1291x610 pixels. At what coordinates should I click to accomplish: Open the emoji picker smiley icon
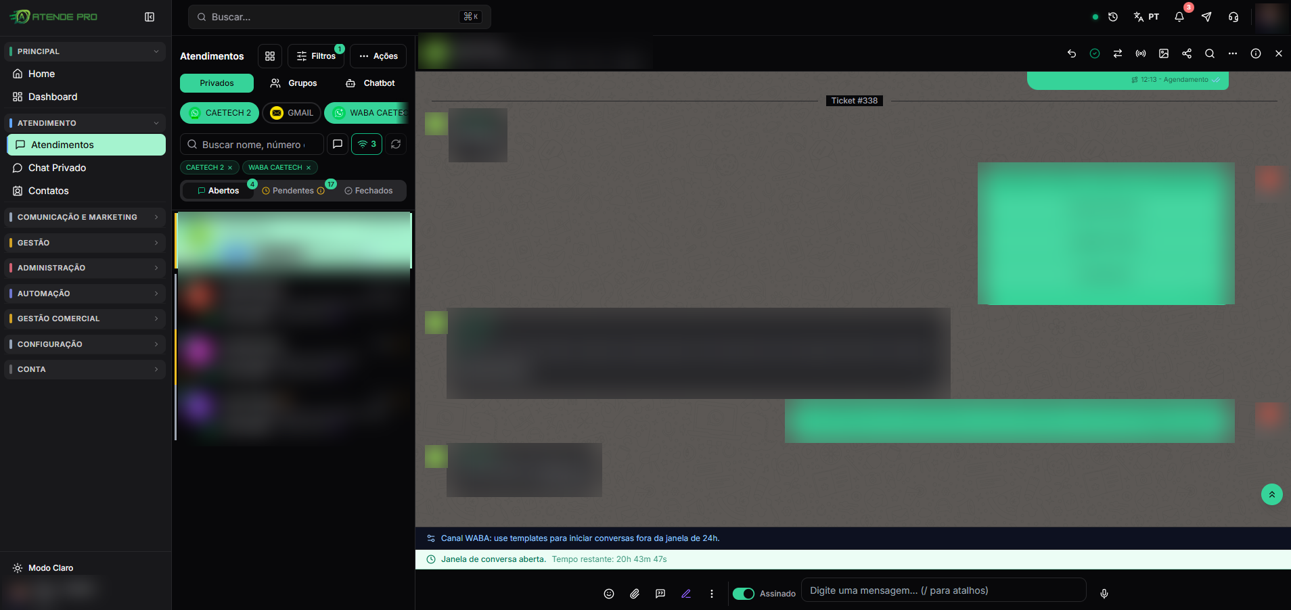609,594
